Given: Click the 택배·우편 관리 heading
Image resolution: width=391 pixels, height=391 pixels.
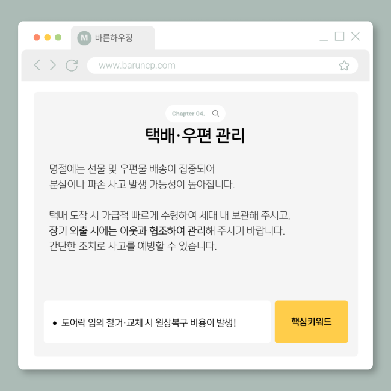Looking at the screenshot, I should click(195, 135).
